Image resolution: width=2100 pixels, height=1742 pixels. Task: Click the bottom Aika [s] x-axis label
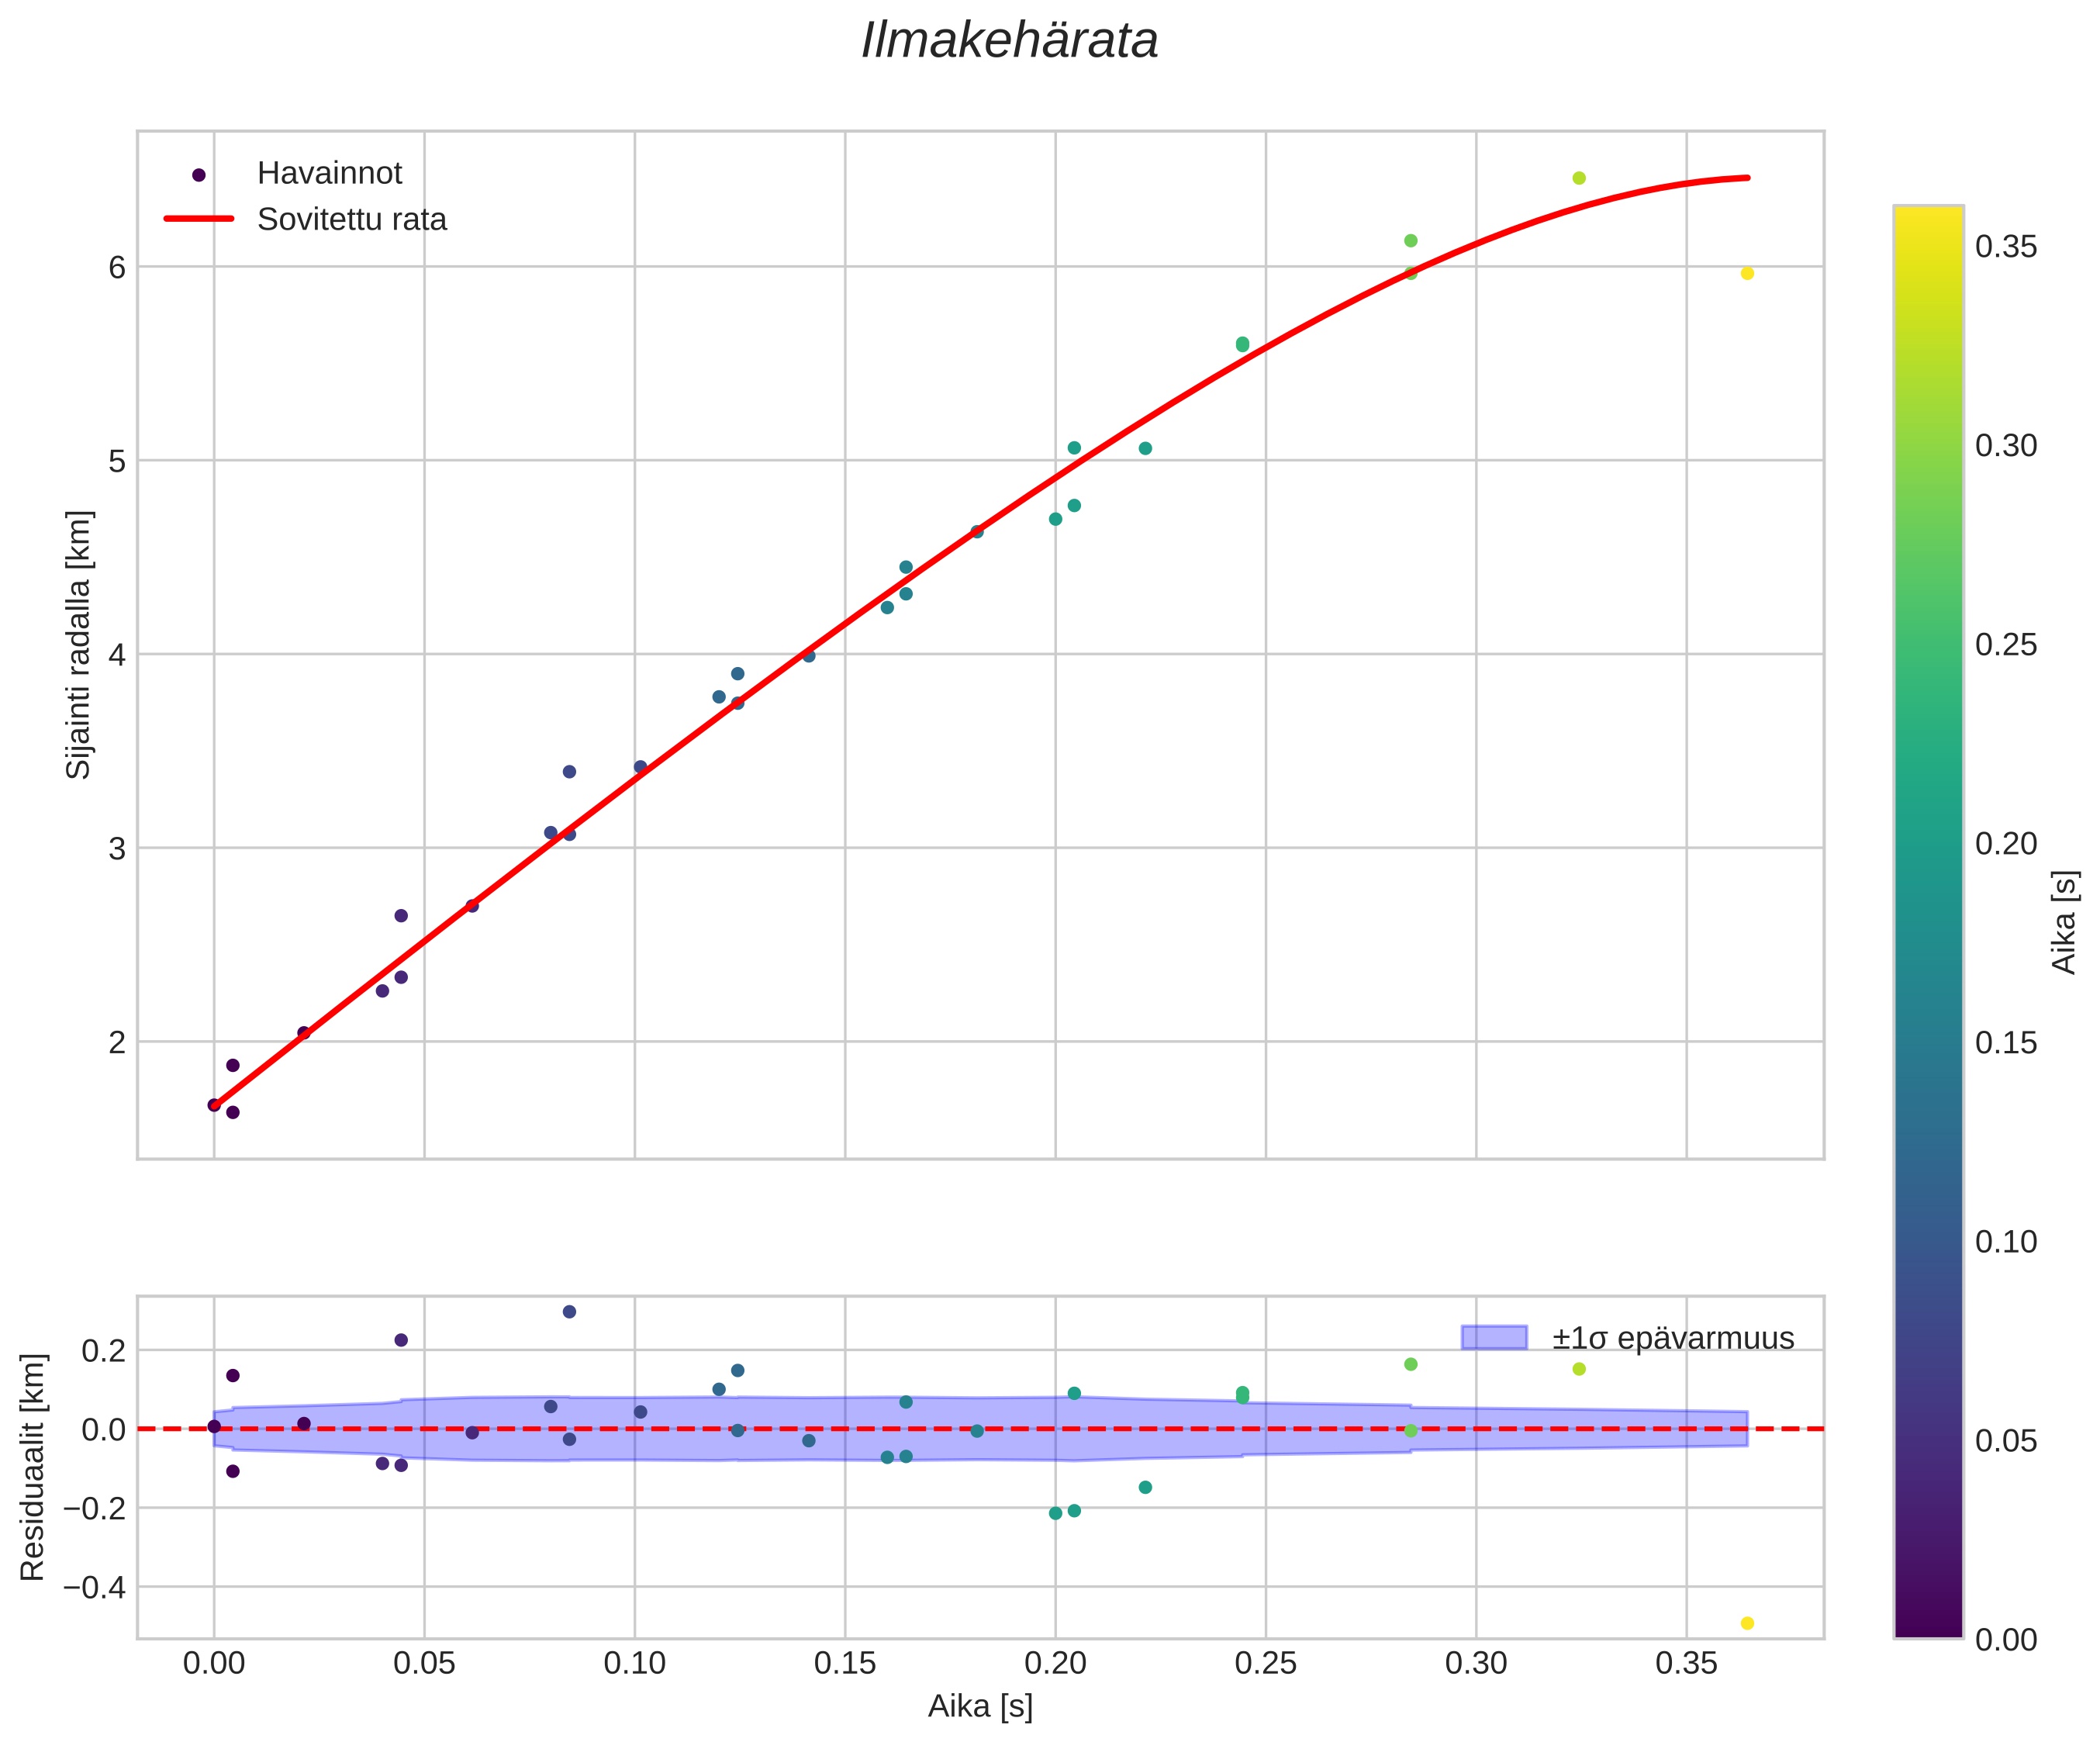pos(979,1706)
